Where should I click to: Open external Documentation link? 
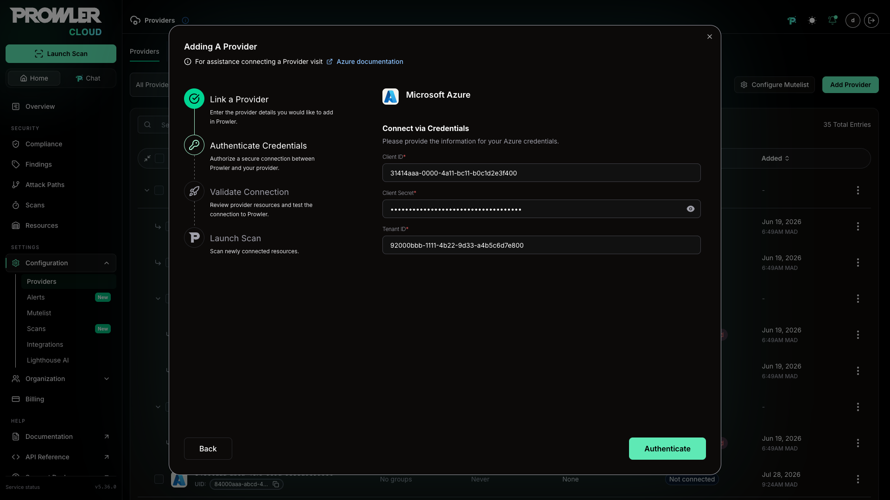[x=61, y=437]
